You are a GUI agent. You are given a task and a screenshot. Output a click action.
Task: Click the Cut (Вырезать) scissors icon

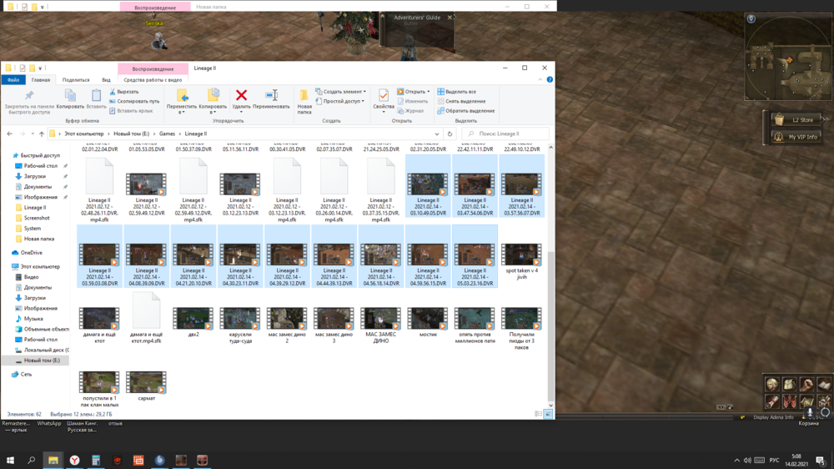113,92
